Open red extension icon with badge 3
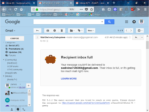This screenshot has width=149, height=112. click(133, 9)
